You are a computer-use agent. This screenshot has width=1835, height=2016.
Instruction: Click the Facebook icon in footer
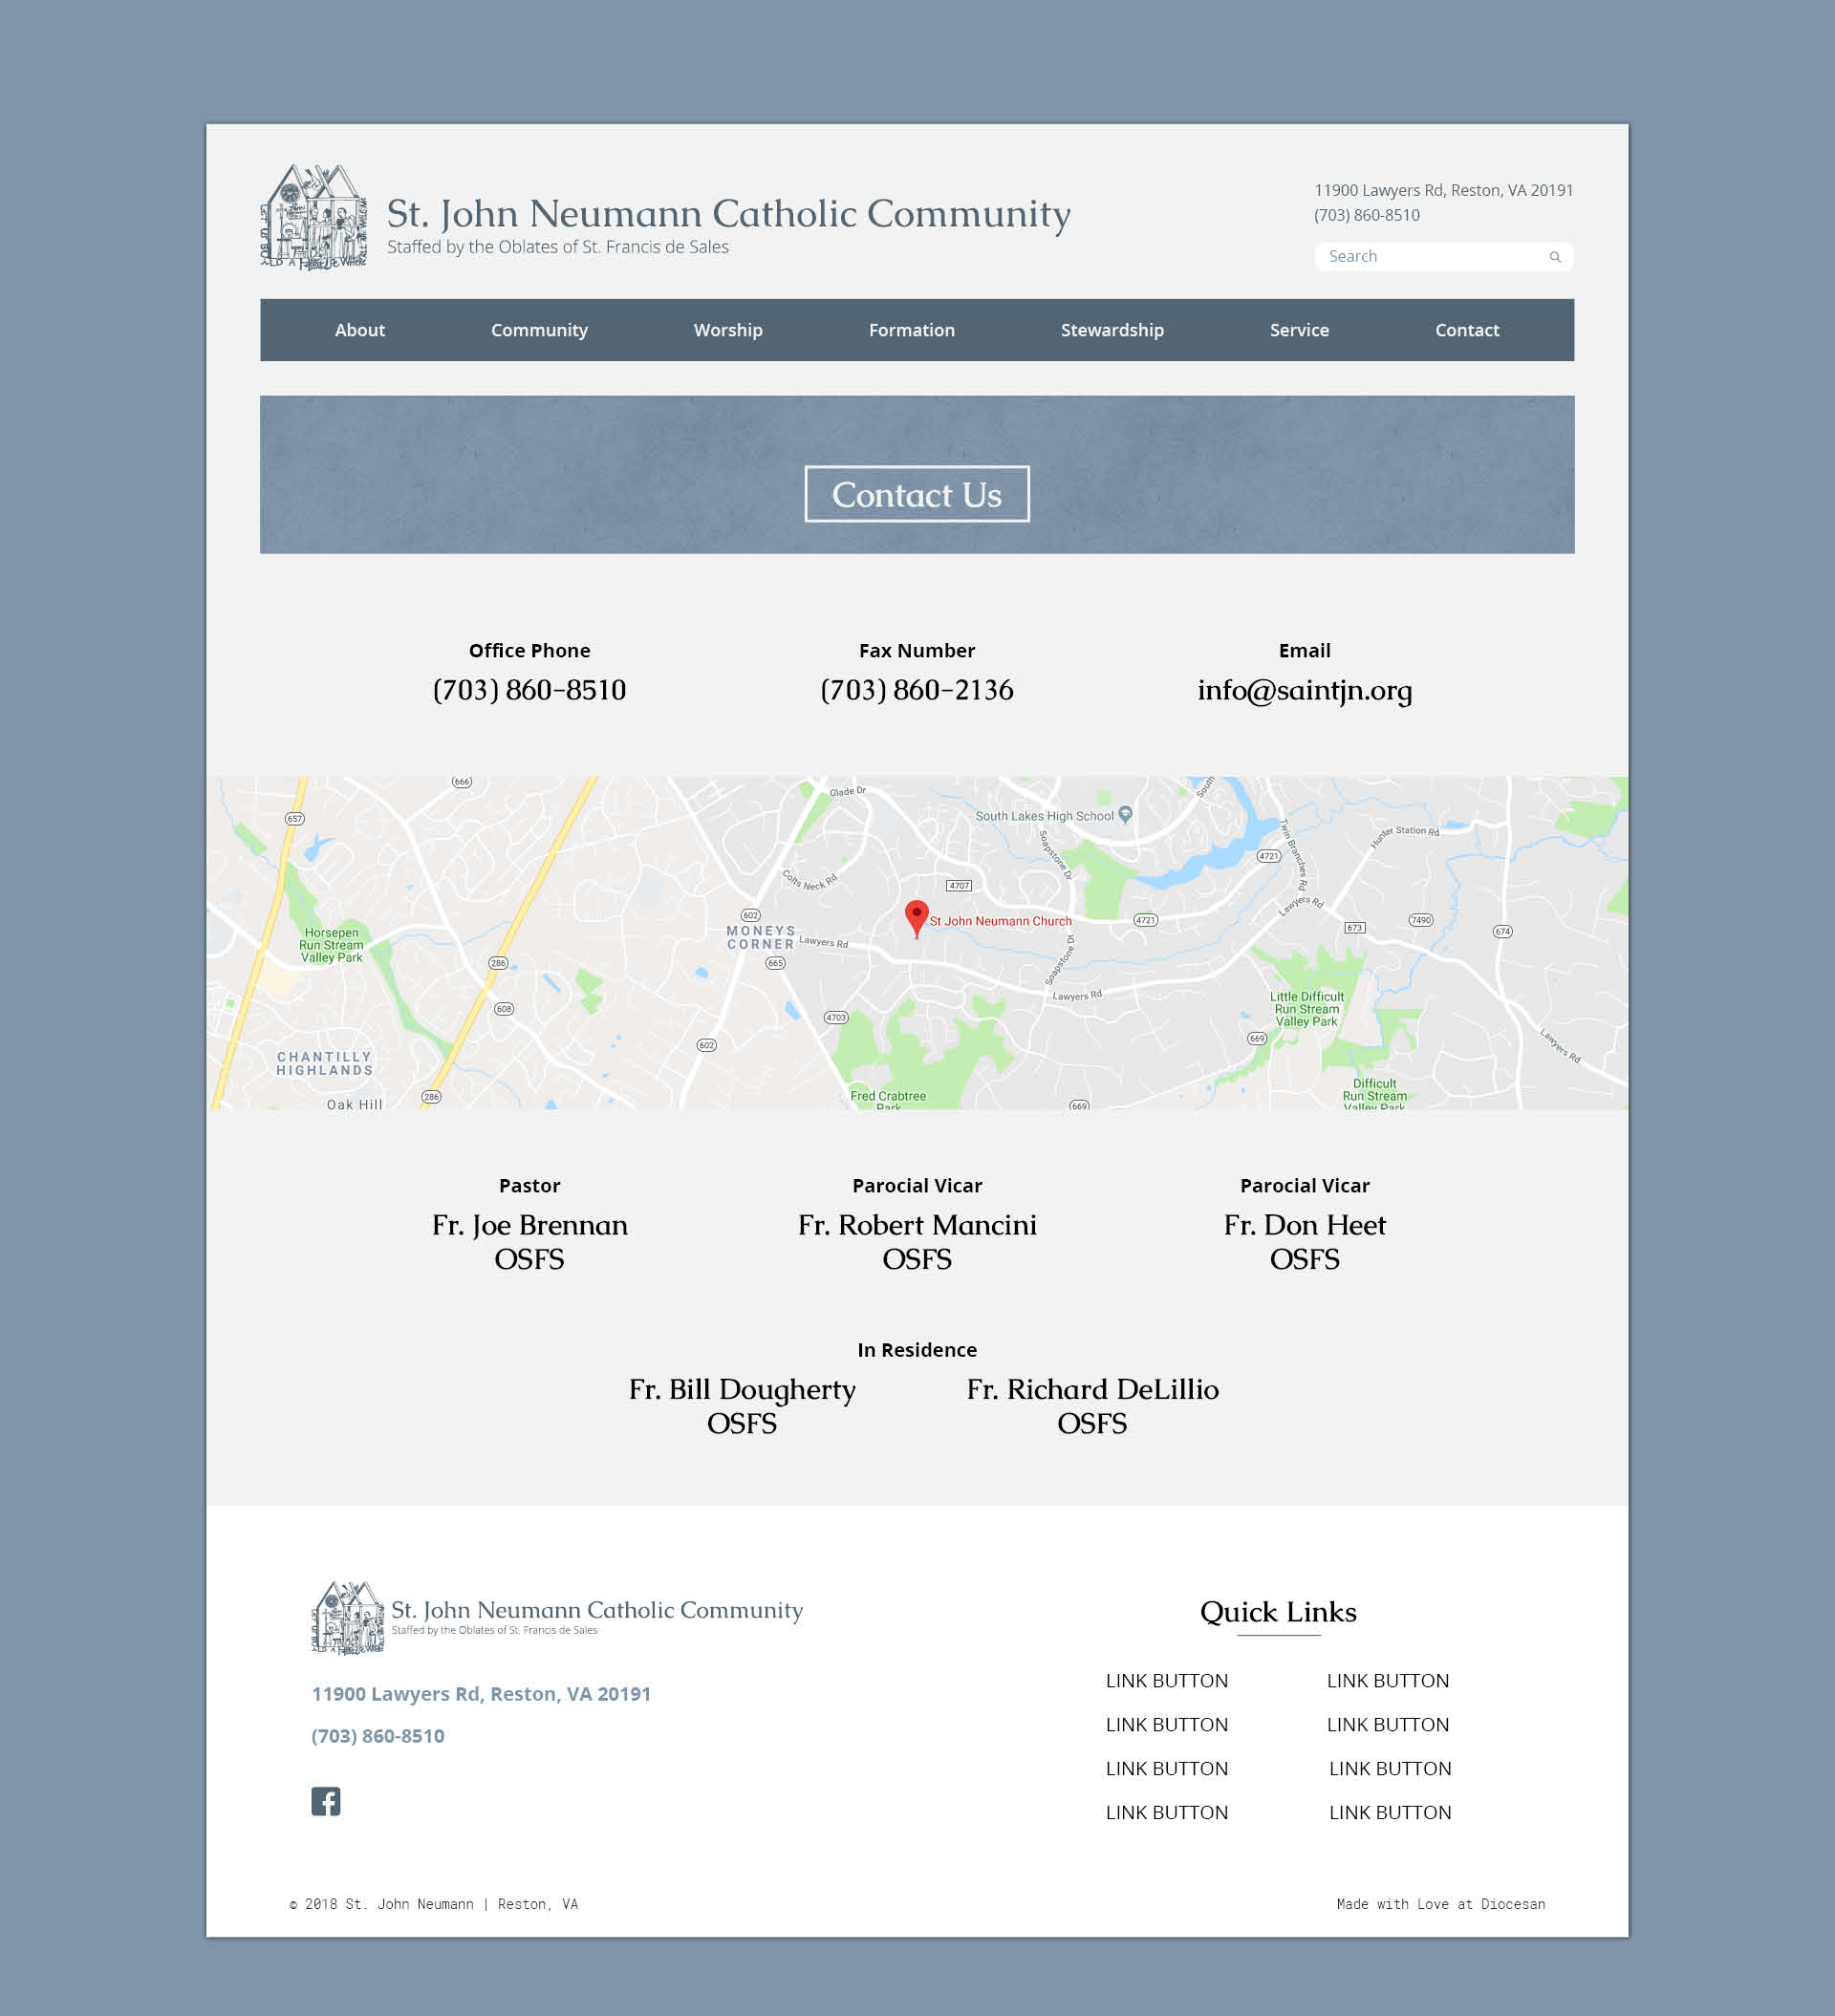[x=325, y=1801]
